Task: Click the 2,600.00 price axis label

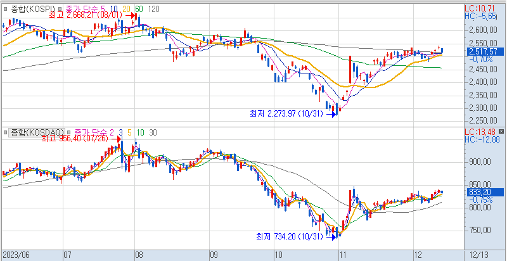Action: click(x=482, y=30)
